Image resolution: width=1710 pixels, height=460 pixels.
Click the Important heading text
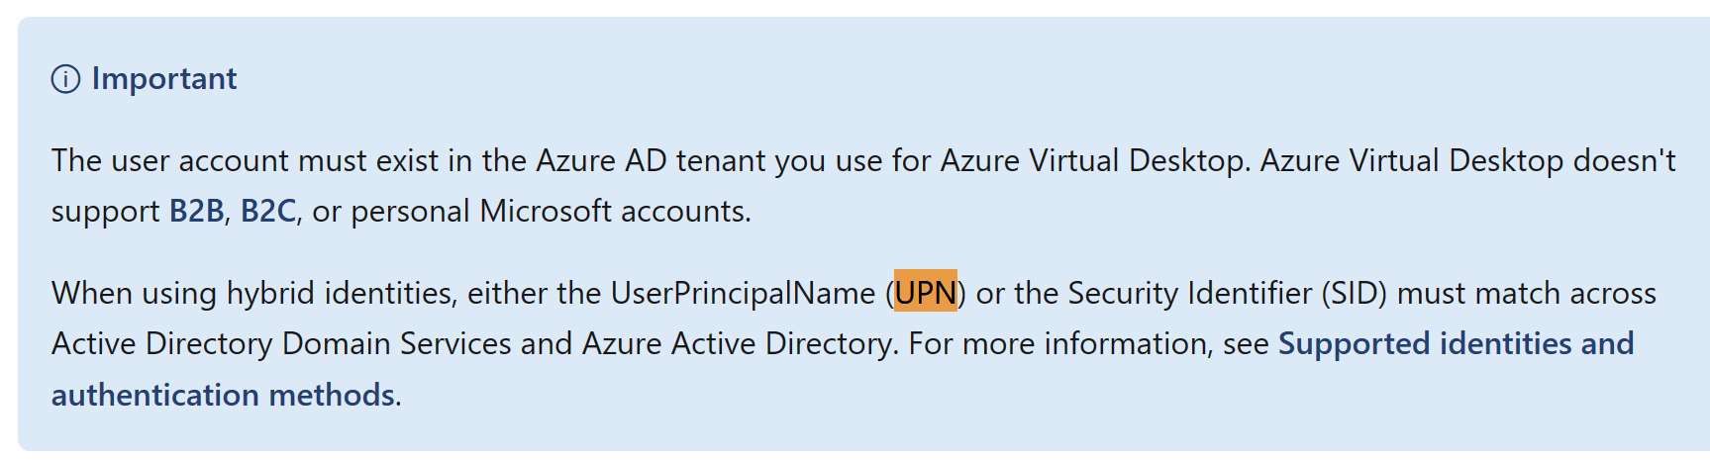pyautogui.click(x=164, y=79)
